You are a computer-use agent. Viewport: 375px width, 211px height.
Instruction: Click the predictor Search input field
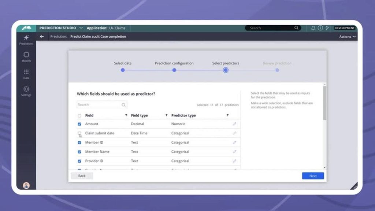pyautogui.click(x=99, y=105)
